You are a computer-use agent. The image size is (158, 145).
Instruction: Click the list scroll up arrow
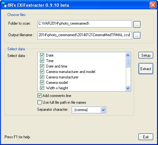coord(128,55)
